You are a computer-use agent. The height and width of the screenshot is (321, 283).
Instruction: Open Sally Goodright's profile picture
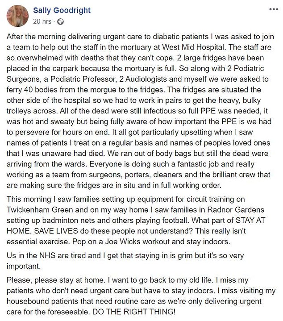[x=17, y=16]
